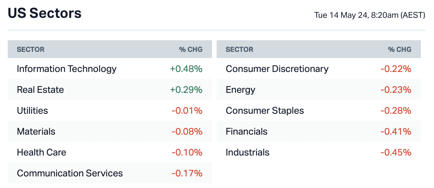
Task: Click the Materials sector name
Action: (x=36, y=132)
